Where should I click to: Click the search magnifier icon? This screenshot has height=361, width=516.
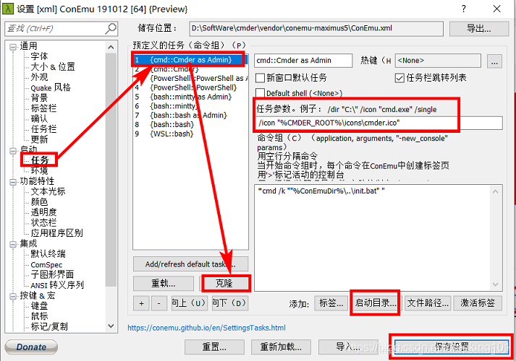click(111, 29)
